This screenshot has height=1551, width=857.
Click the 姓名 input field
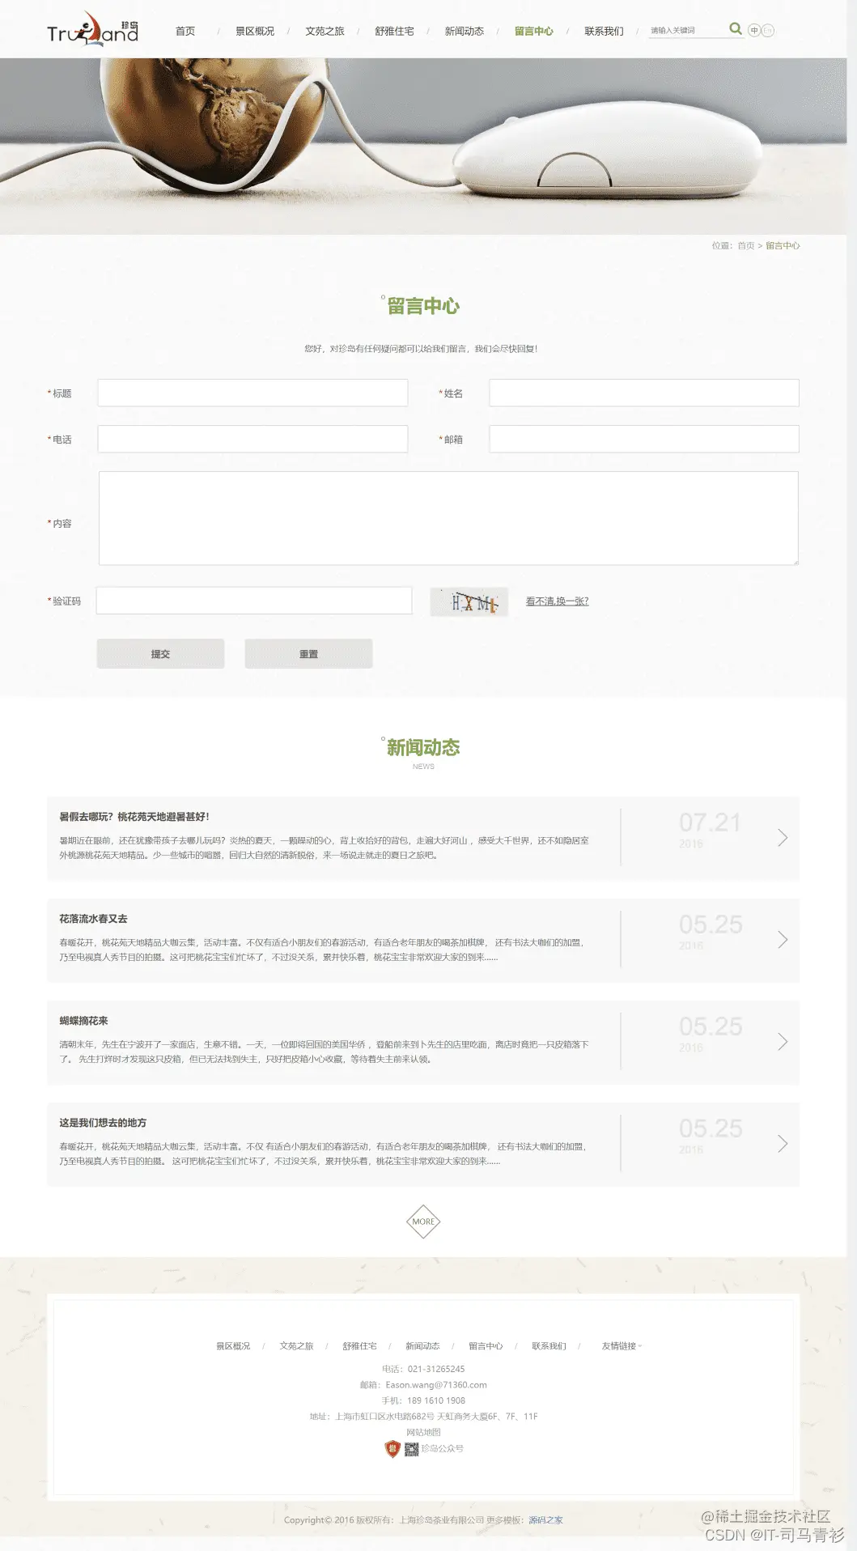(x=644, y=393)
